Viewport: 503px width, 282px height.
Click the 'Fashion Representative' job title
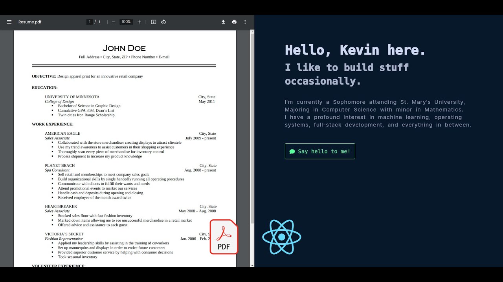64,239
